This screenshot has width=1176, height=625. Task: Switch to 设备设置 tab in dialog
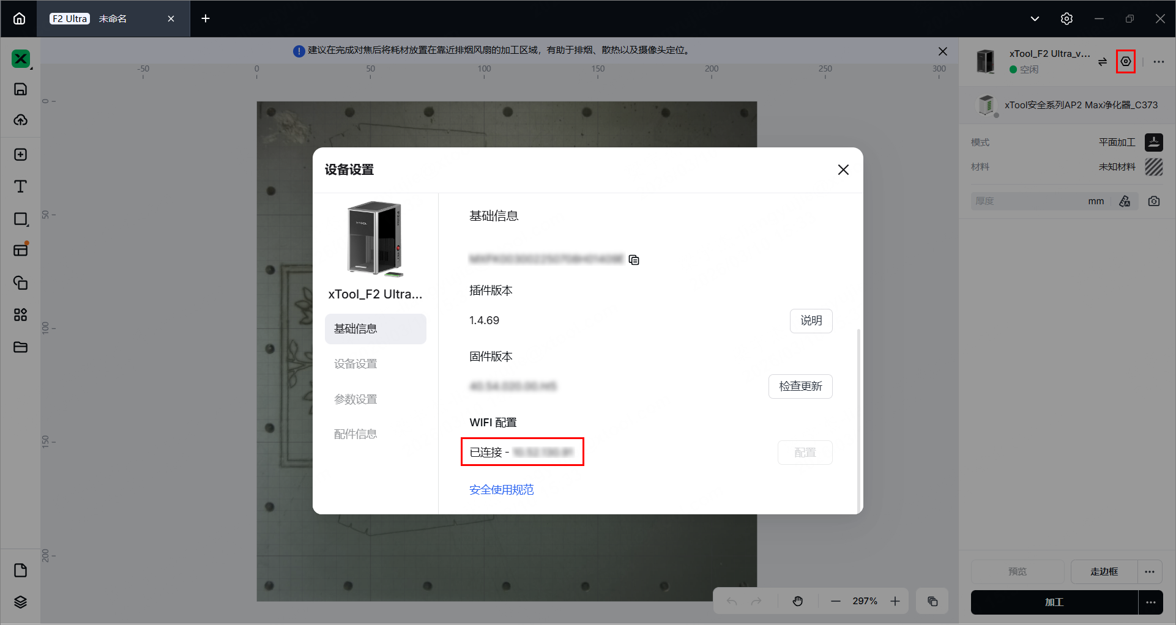click(x=355, y=364)
